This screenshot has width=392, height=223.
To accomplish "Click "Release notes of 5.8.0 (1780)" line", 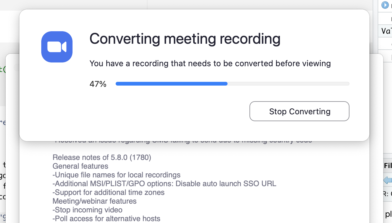I will (x=102, y=157).
